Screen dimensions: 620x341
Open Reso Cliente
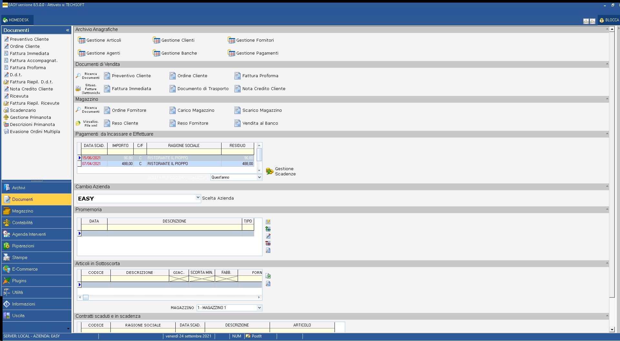(121, 123)
